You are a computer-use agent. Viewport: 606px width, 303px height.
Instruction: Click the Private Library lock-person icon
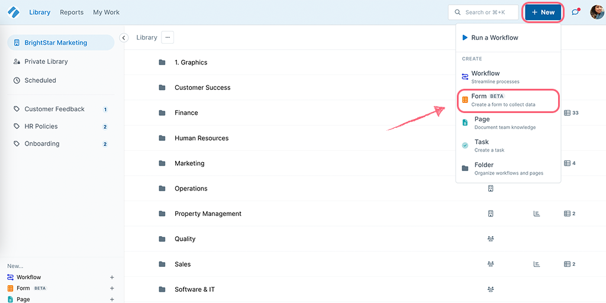pos(17,62)
